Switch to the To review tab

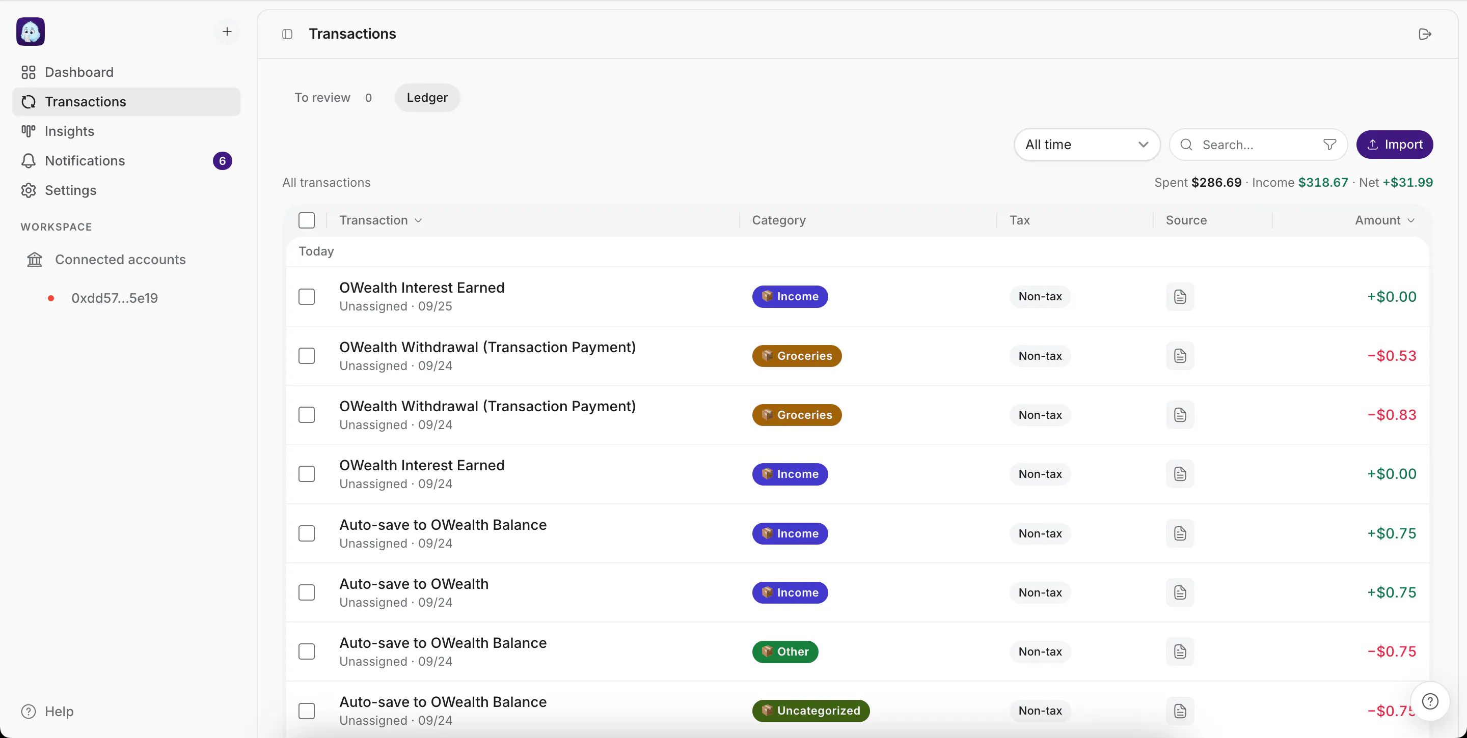[x=333, y=98]
